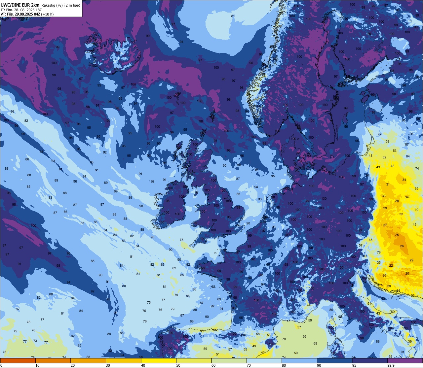Click the humidity value 25 on the map
The width and height of the screenshot is (423, 368).
coord(397,235)
